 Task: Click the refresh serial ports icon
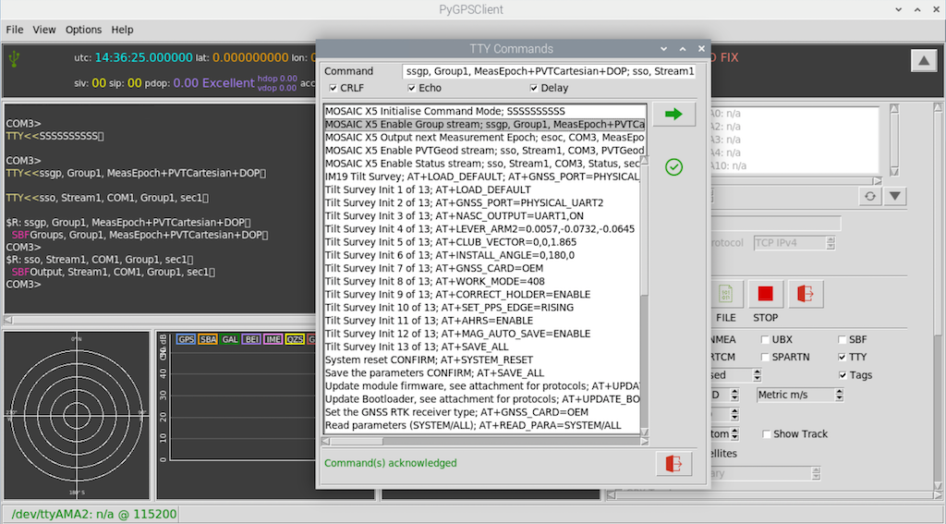(x=869, y=196)
